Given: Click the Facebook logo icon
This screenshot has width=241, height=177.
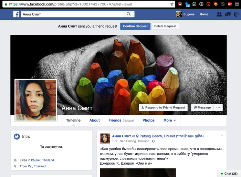Looking at the screenshot, I should (x=16, y=14).
